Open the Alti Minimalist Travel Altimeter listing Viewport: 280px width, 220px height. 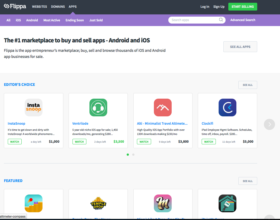162,124
